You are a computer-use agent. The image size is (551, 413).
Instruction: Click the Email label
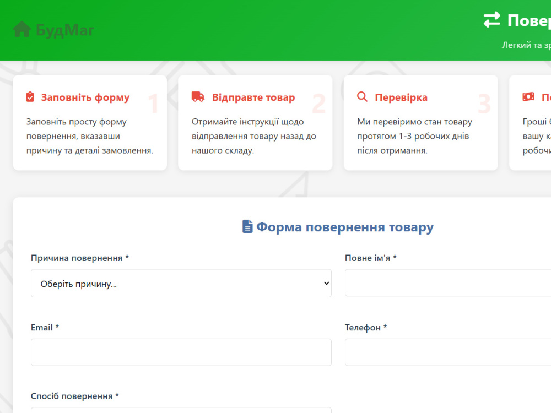45,327
